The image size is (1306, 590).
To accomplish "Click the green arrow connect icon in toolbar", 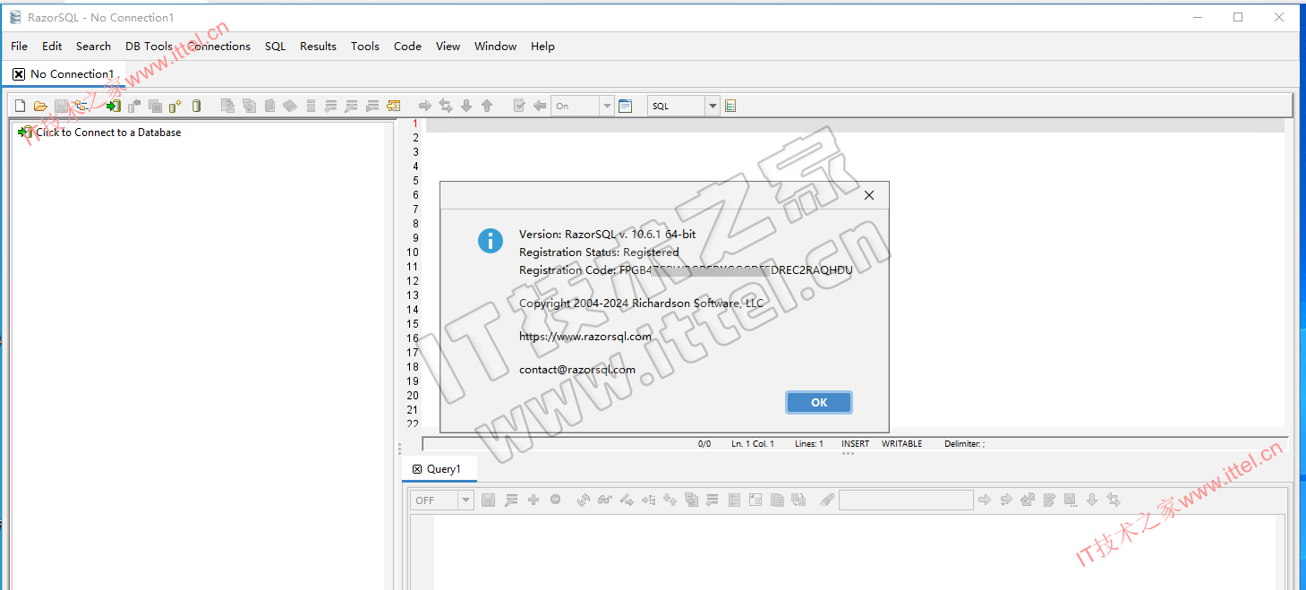I will 114,106.
